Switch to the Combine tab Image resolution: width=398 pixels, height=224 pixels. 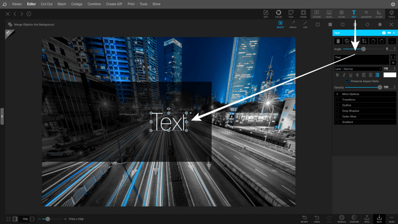pyautogui.click(x=94, y=4)
